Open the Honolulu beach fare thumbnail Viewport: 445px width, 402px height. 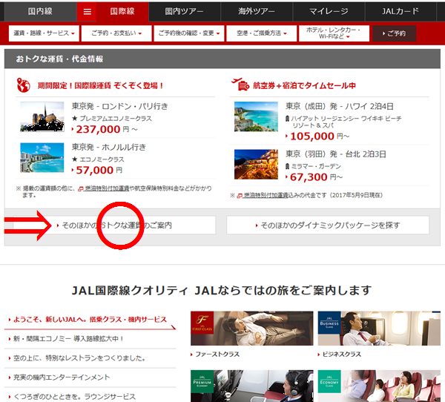click(x=42, y=157)
